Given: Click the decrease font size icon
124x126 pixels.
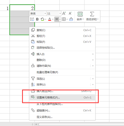Looking at the screenshot, I should click(x=70, y=14).
